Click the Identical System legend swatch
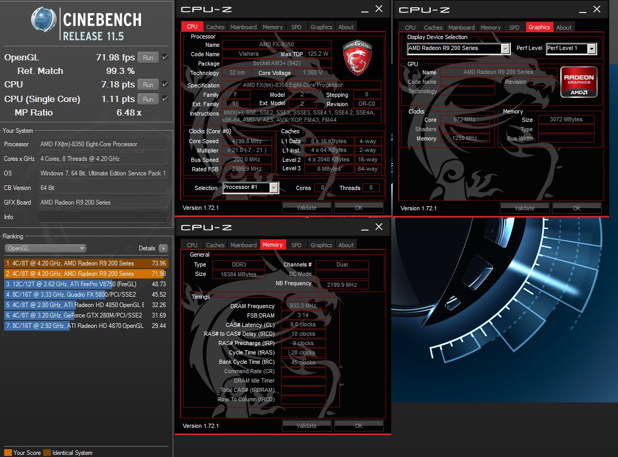The width and height of the screenshot is (618, 457). coord(47,453)
